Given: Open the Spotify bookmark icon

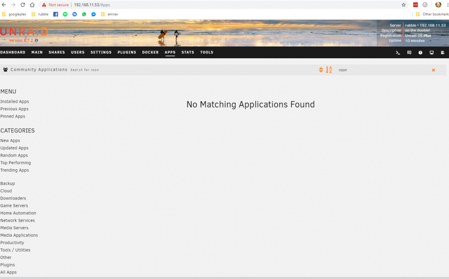Looking at the screenshot, I should coord(65,14).
